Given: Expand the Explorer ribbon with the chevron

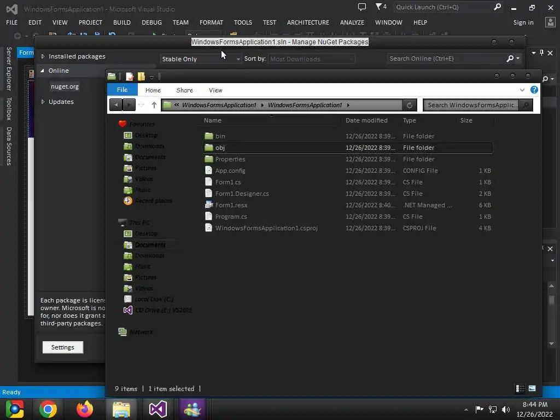Looking at the screenshot, I should pyautogui.click(x=522, y=90).
